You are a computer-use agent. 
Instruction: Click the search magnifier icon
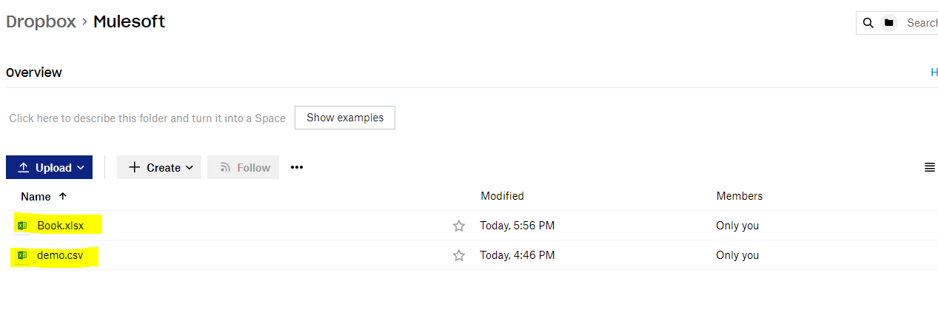coord(868,23)
